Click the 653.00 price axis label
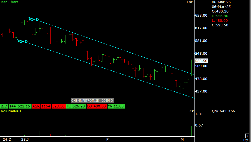The height and width of the screenshot is (142, 251). coord(201,16)
